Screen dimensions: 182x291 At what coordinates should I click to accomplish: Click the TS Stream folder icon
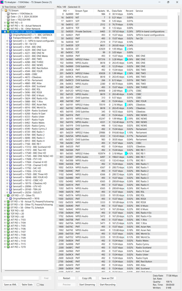[6, 10]
